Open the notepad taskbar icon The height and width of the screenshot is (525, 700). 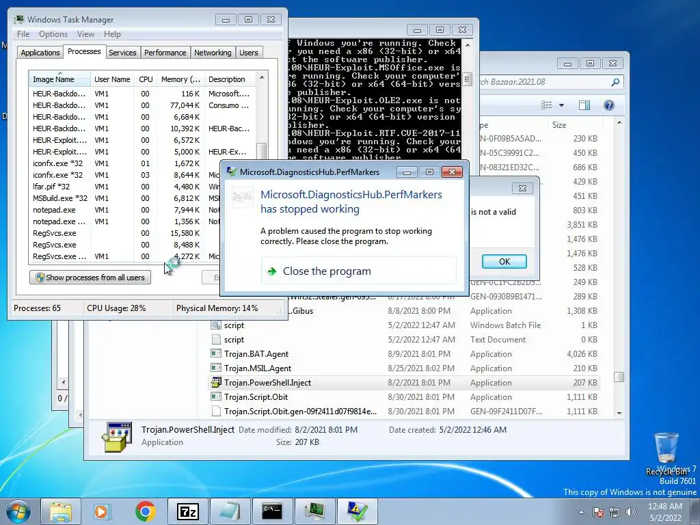pyautogui.click(x=230, y=511)
